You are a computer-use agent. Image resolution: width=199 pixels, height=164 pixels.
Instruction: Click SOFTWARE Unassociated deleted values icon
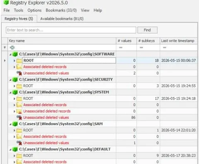click(19, 73)
